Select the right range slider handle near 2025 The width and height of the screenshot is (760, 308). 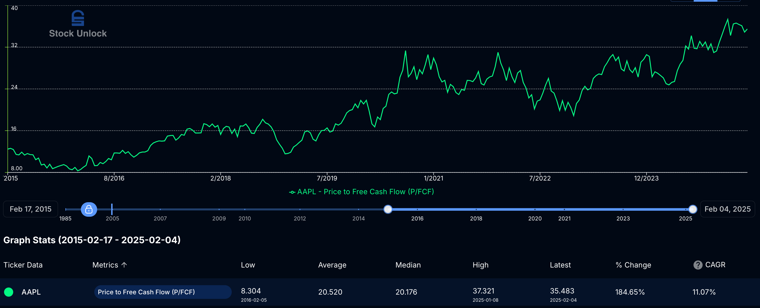point(693,209)
